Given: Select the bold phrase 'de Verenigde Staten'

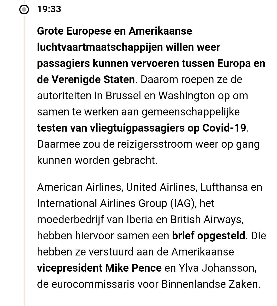Looking at the screenshot, I should pyautogui.click(x=86, y=80).
